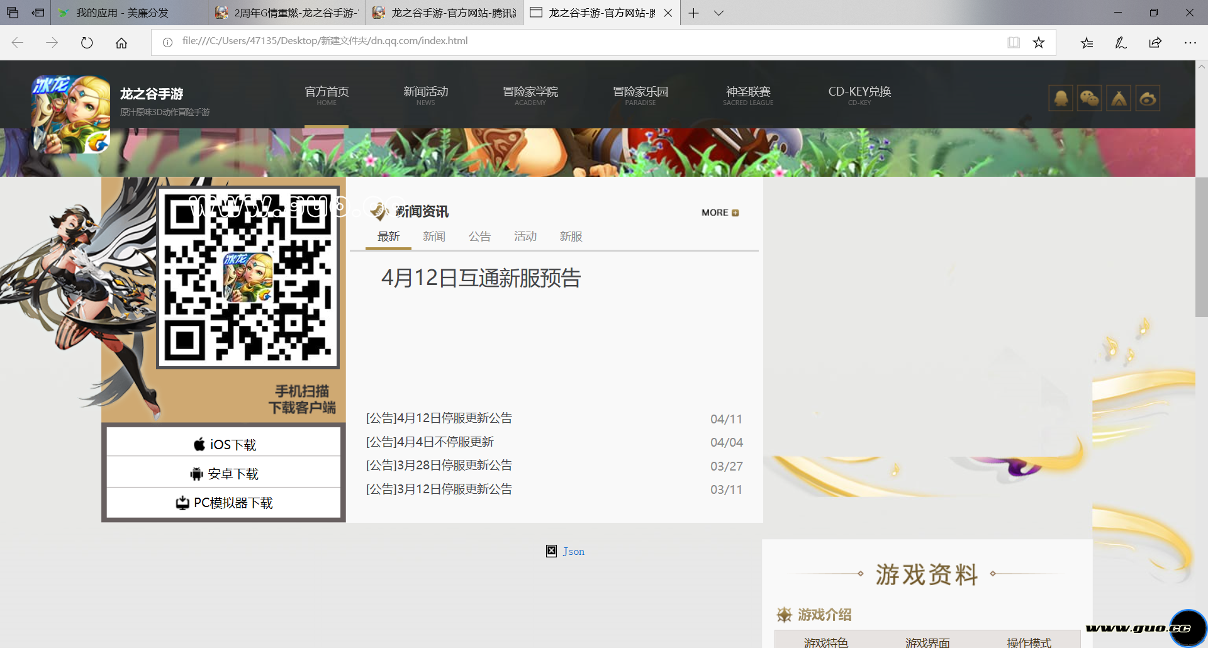
Task: Select the 公告 news tab
Action: tap(479, 237)
